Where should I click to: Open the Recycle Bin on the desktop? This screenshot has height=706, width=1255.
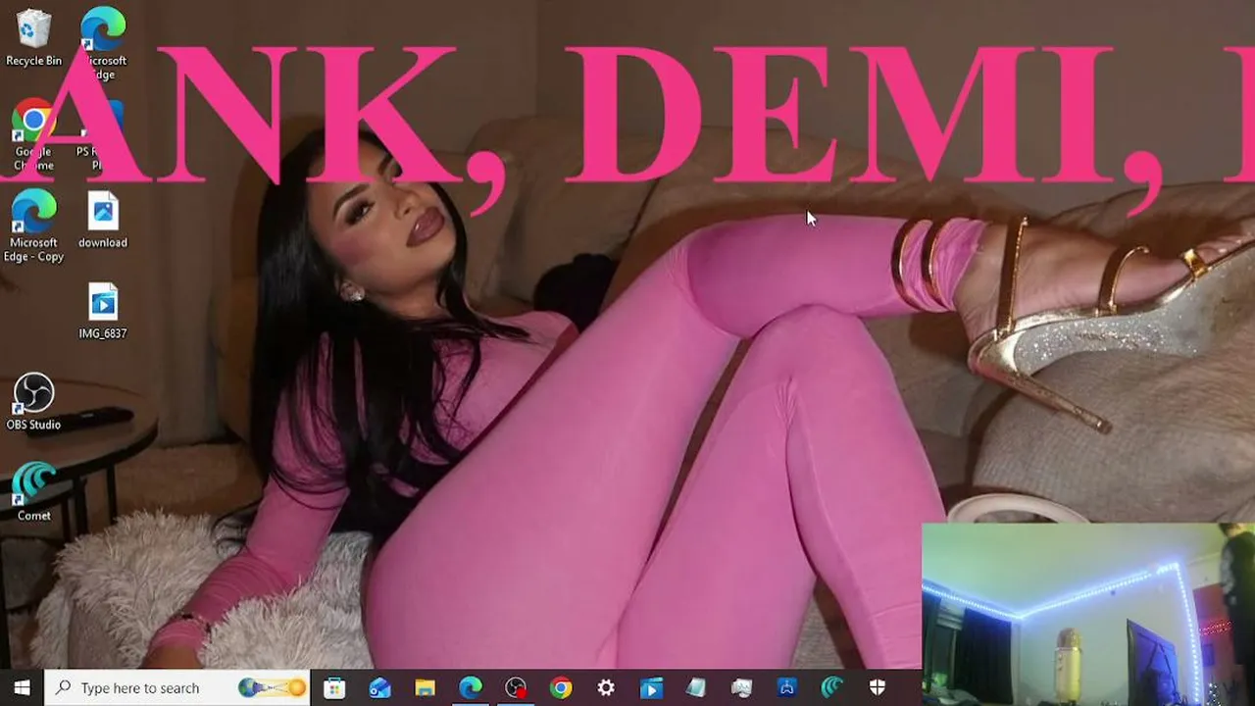33,38
